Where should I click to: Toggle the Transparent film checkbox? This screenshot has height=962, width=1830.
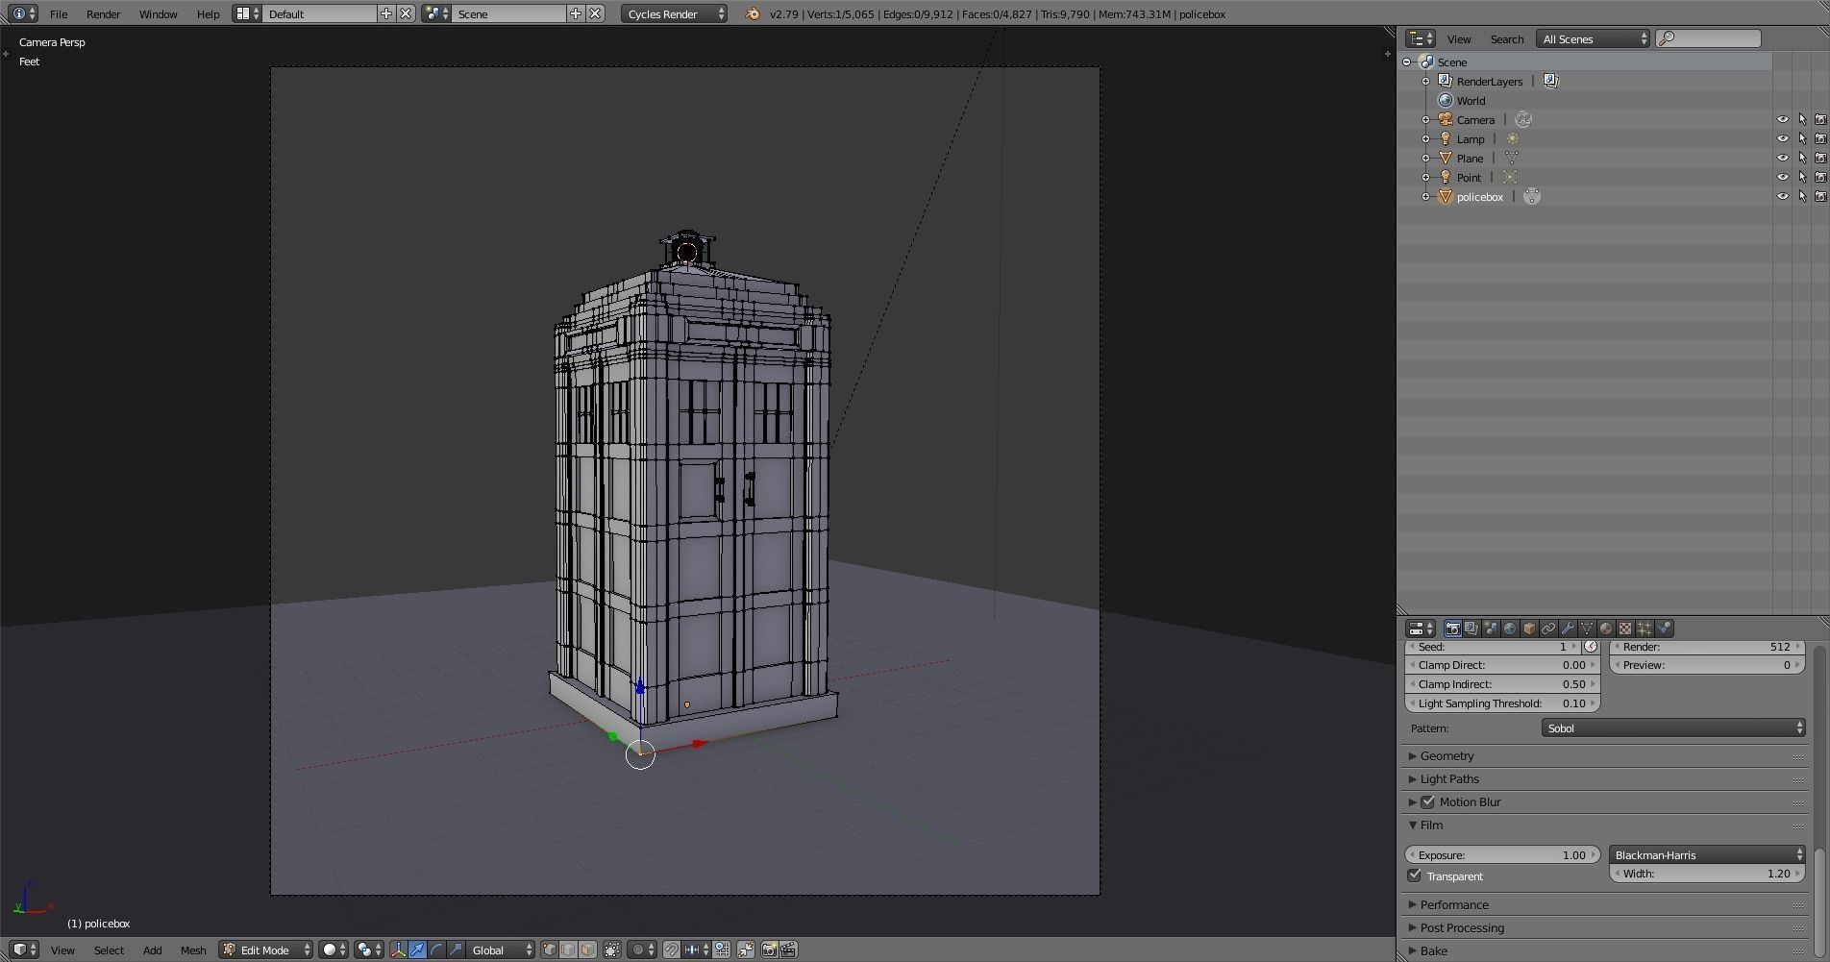(x=1415, y=876)
